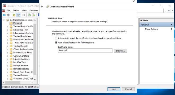Expand the Third-Party Root node
This screenshot has width=175, height=95.
(x=7, y=43)
